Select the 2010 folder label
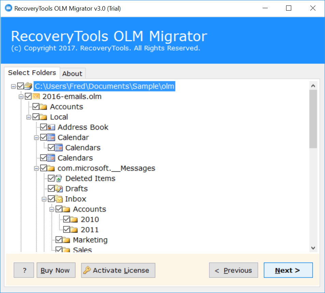325x293 pixels. (90, 219)
